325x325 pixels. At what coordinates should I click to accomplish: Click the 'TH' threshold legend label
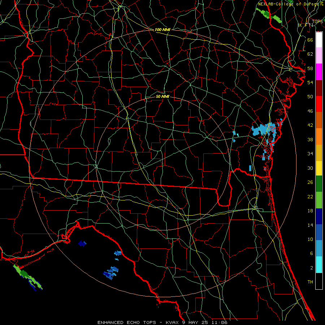310,282
